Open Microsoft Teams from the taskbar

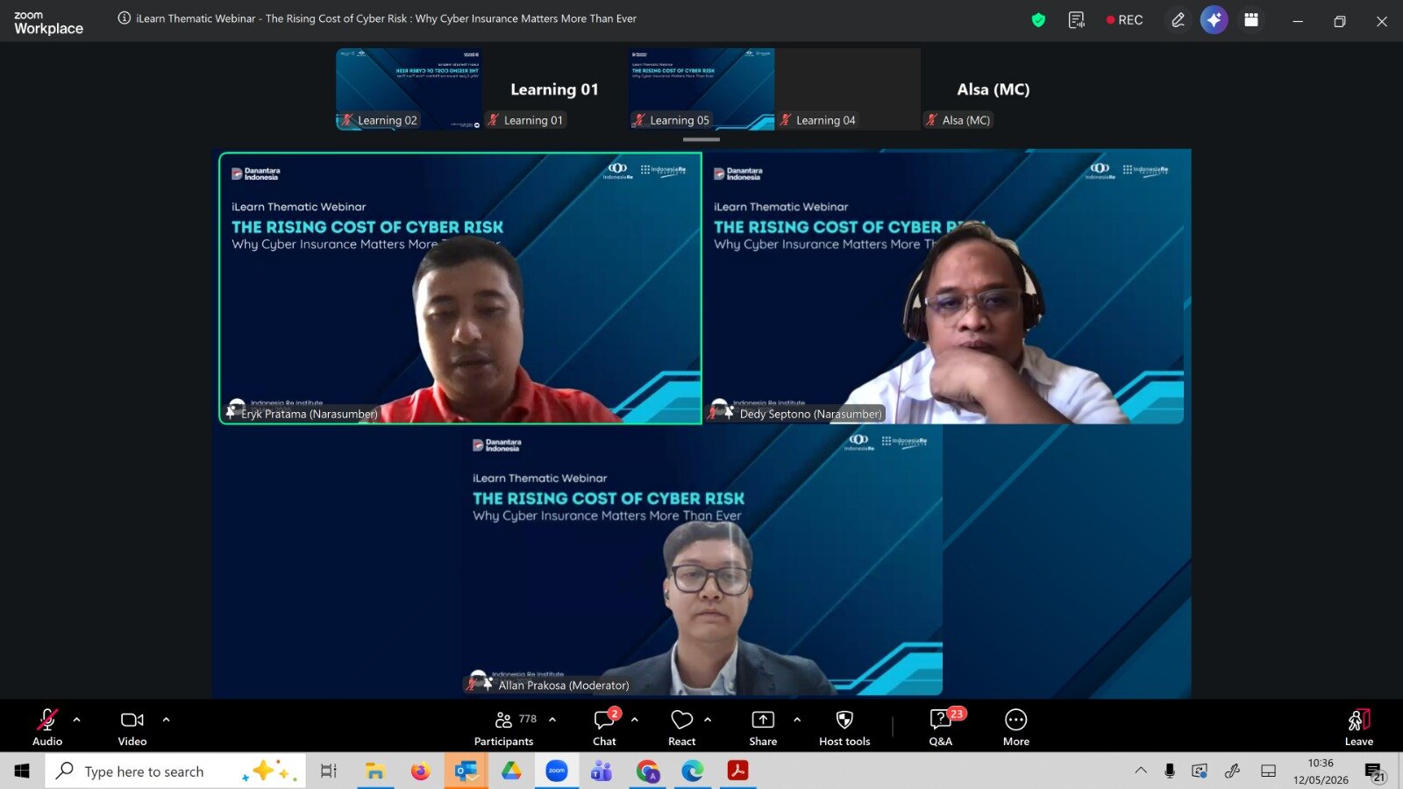click(x=602, y=771)
